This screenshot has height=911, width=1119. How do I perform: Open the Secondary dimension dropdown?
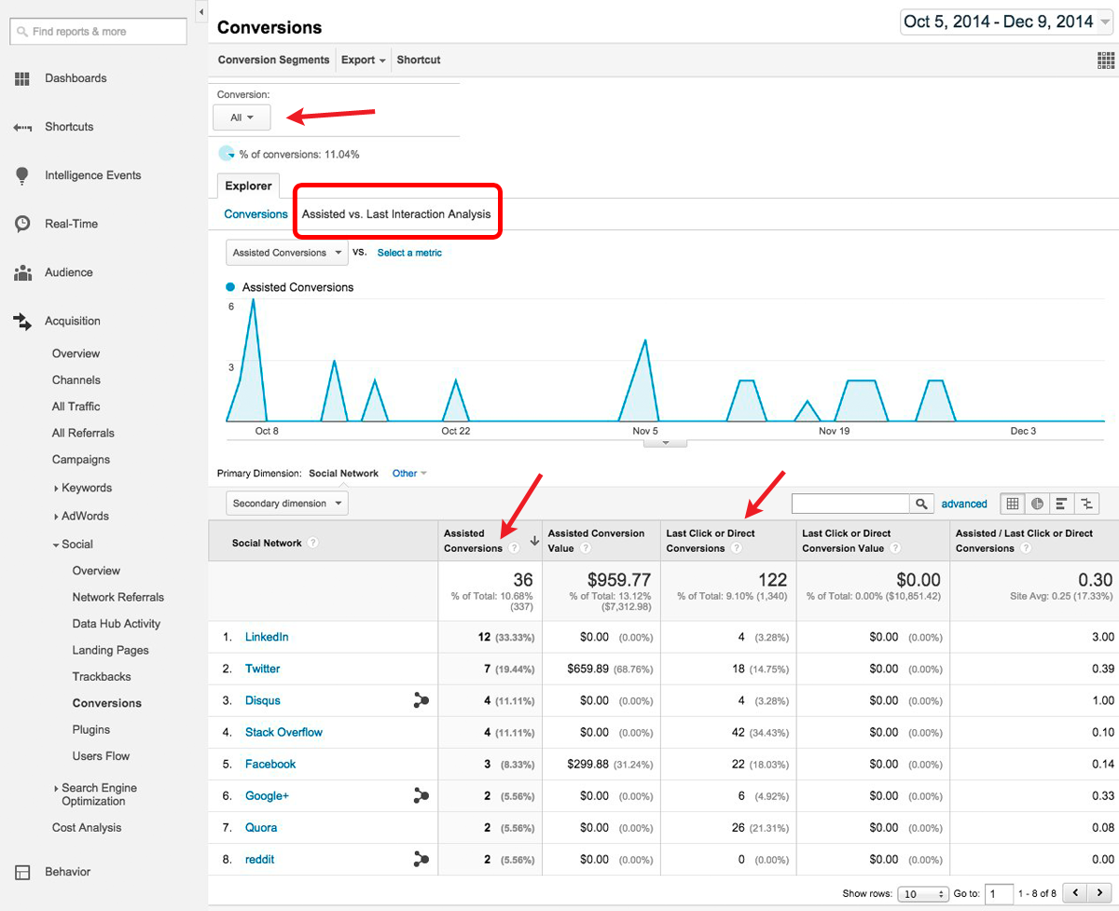pyautogui.click(x=285, y=503)
